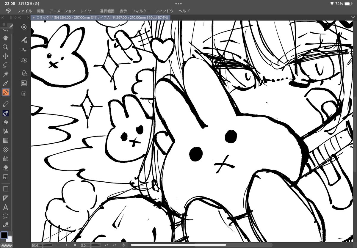Select the Correct line tool
The width and height of the screenshot is (357, 248).
5,225
